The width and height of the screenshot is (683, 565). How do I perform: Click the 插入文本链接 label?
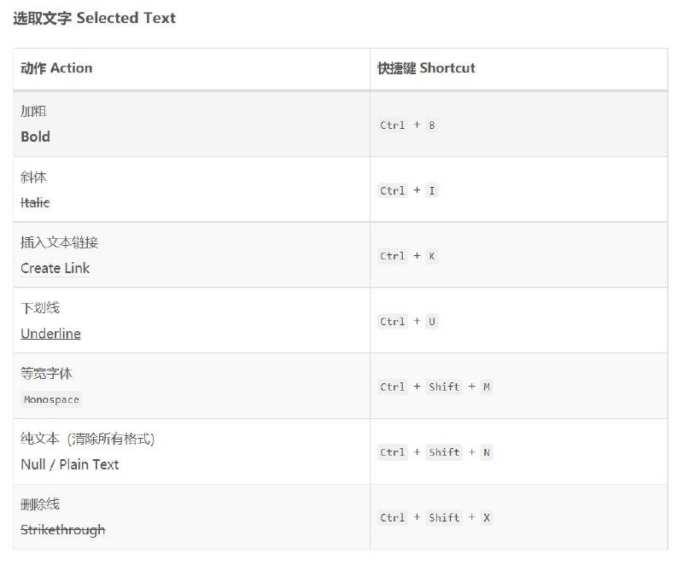pos(59,242)
